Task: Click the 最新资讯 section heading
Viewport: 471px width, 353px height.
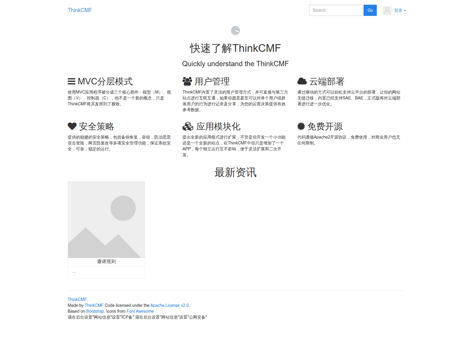Action: pos(235,172)
